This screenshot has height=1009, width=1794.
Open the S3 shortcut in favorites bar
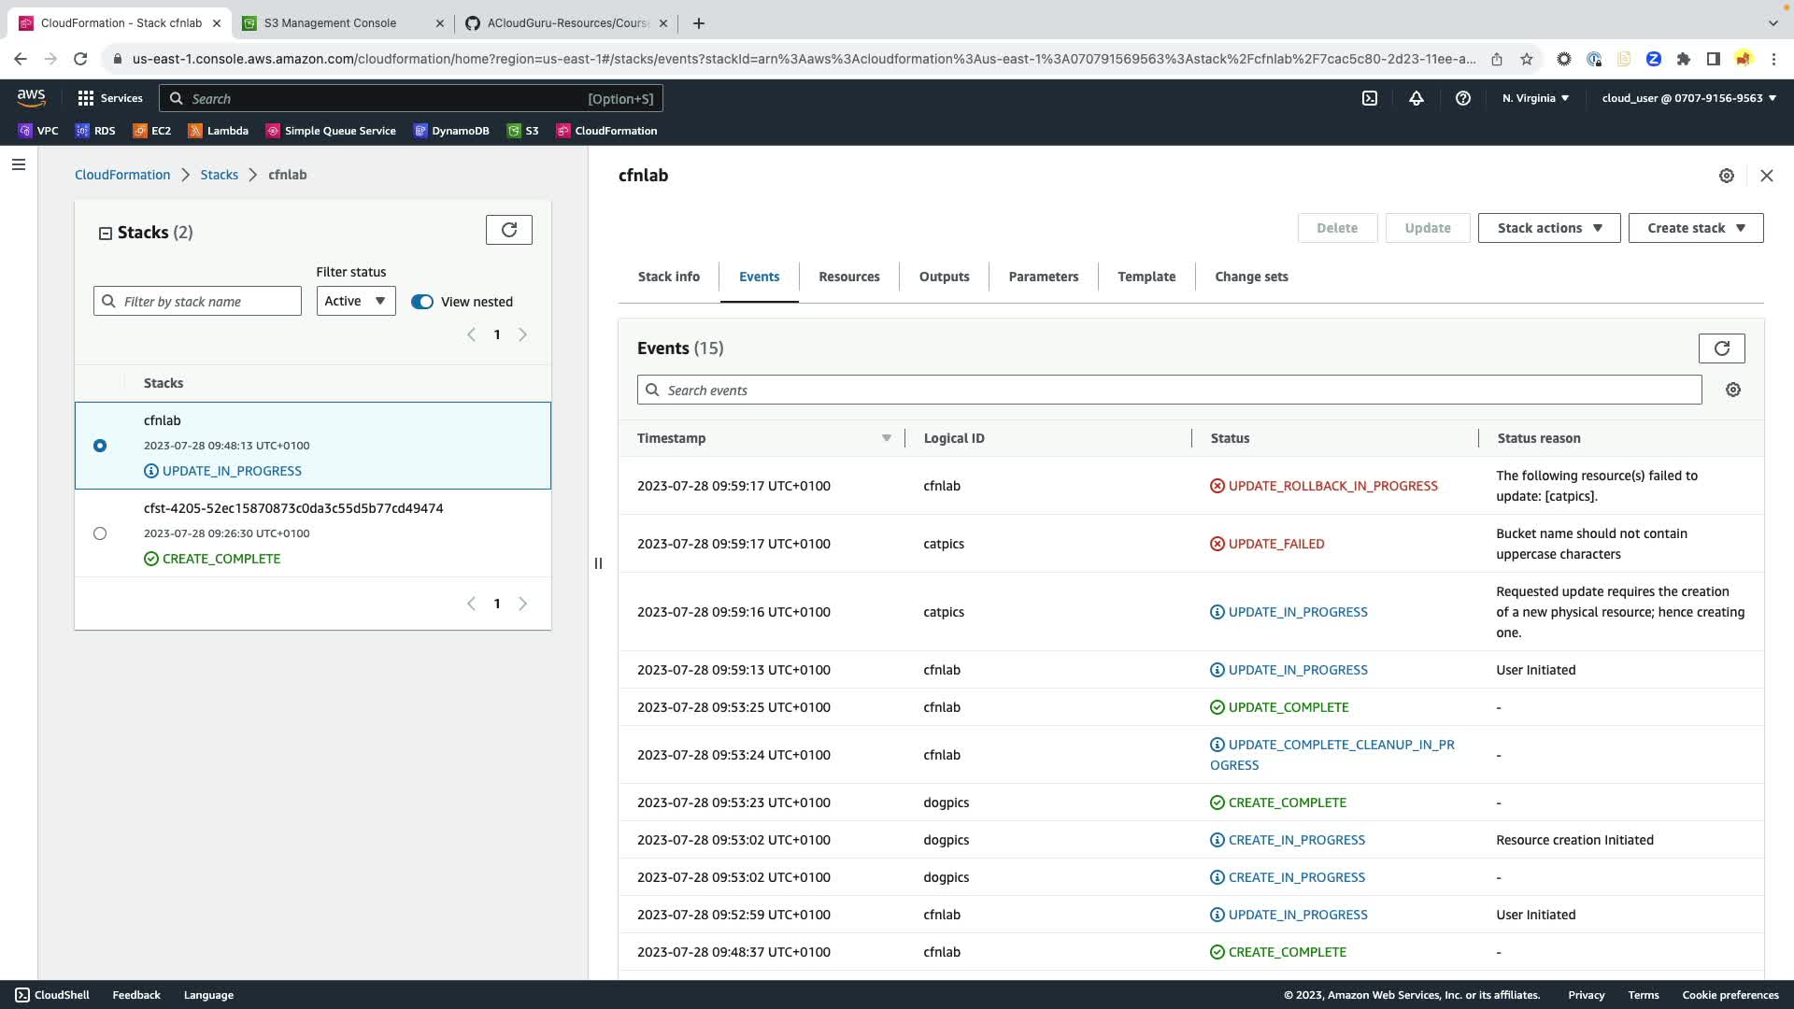[523, 131]
